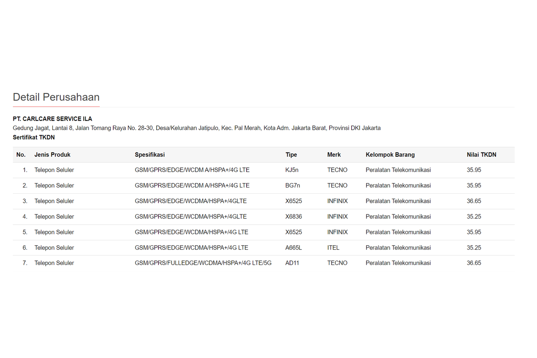Click the KJ5n type cell
537x358 pixels.
point(292,170)
